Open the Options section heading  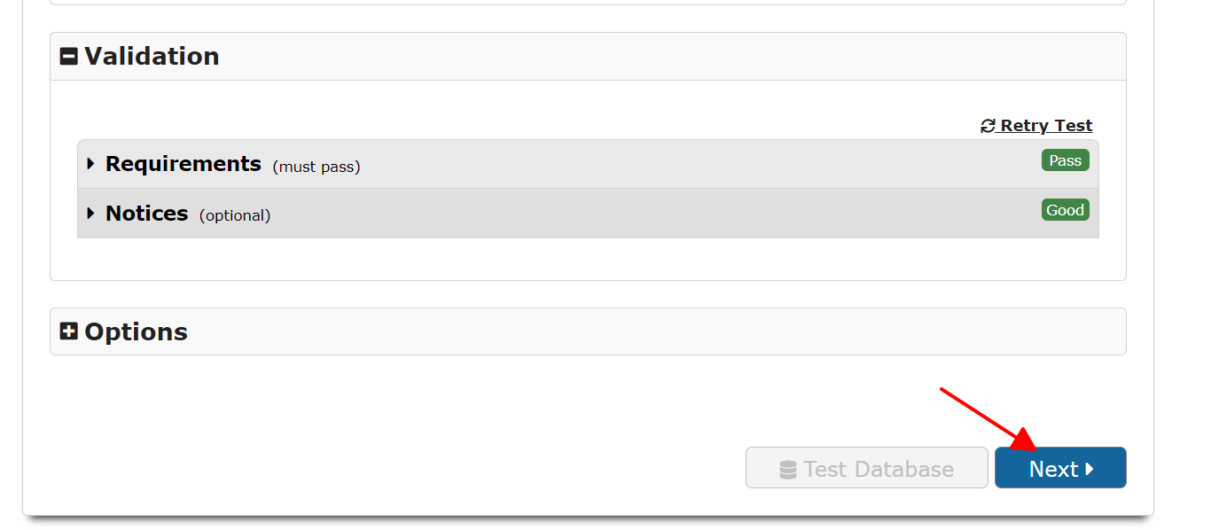(136, 331)
